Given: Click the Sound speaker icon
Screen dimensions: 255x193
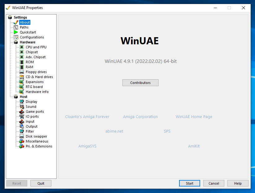Looking at the screenshot, I should [x=22, y=107].
